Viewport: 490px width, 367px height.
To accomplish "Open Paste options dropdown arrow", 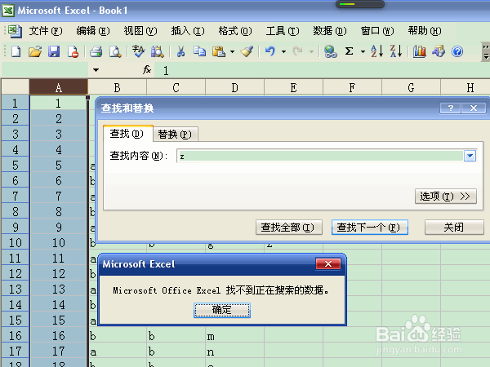I will point(232,52).
